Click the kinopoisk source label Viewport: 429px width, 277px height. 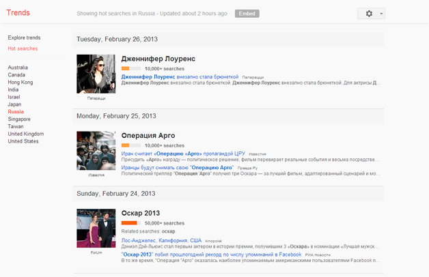point(213,242)
